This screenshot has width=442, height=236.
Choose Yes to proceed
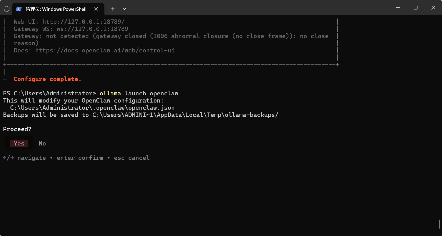click(19, 143)
